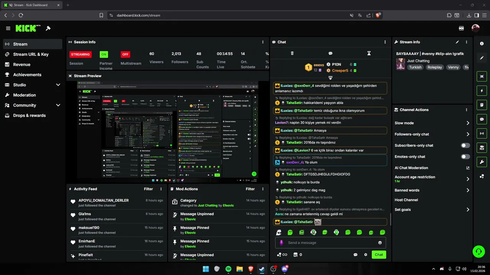Go to Revenue page

click(33, 65)
